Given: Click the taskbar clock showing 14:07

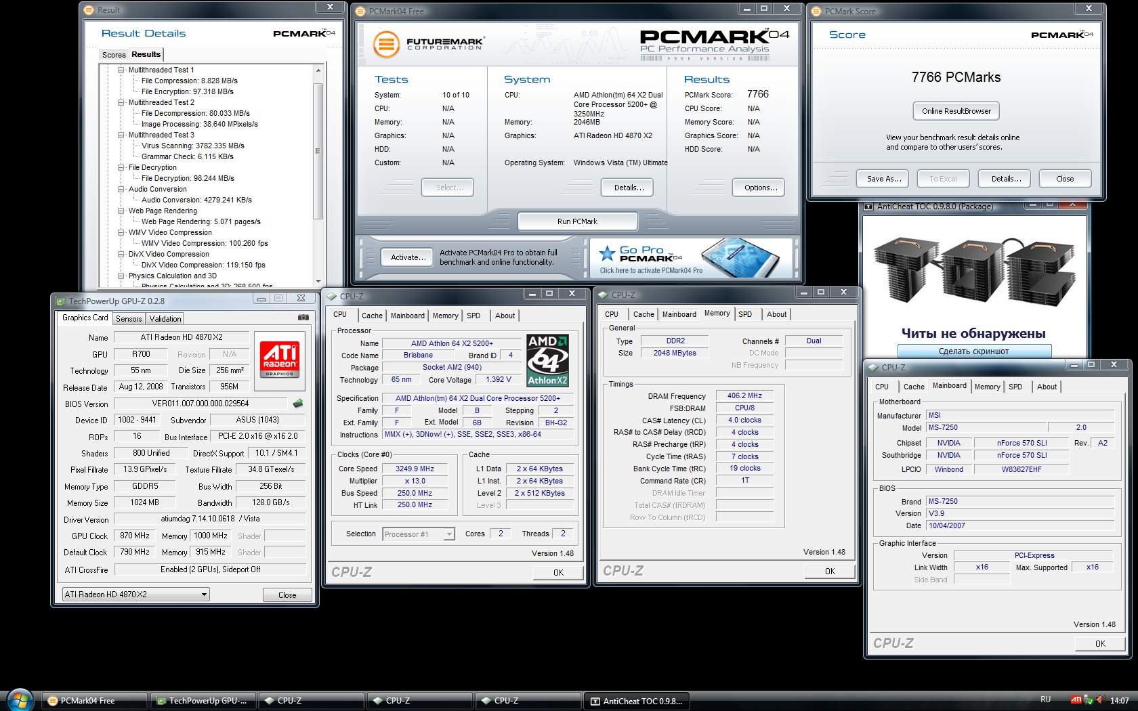Looking at the screenshot, I should [1119, 701].
